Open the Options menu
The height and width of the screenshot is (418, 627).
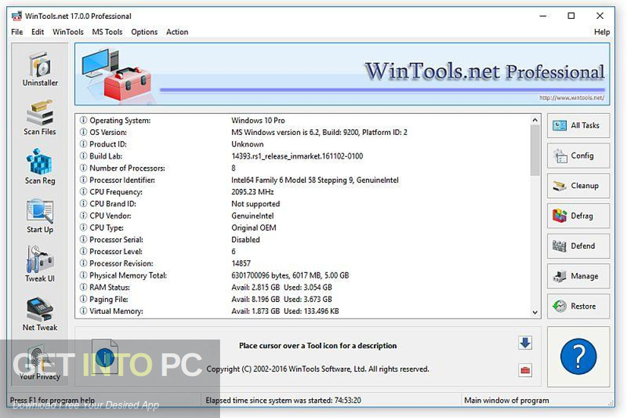coord(144,32)
